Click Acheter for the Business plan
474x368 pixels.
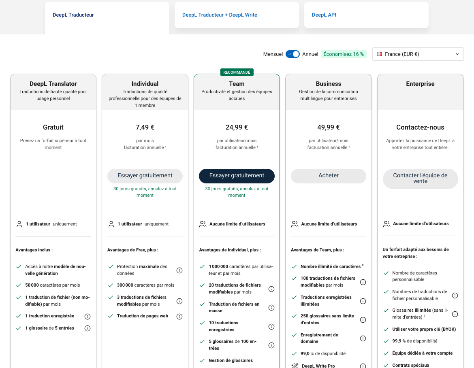coord(329,176)
